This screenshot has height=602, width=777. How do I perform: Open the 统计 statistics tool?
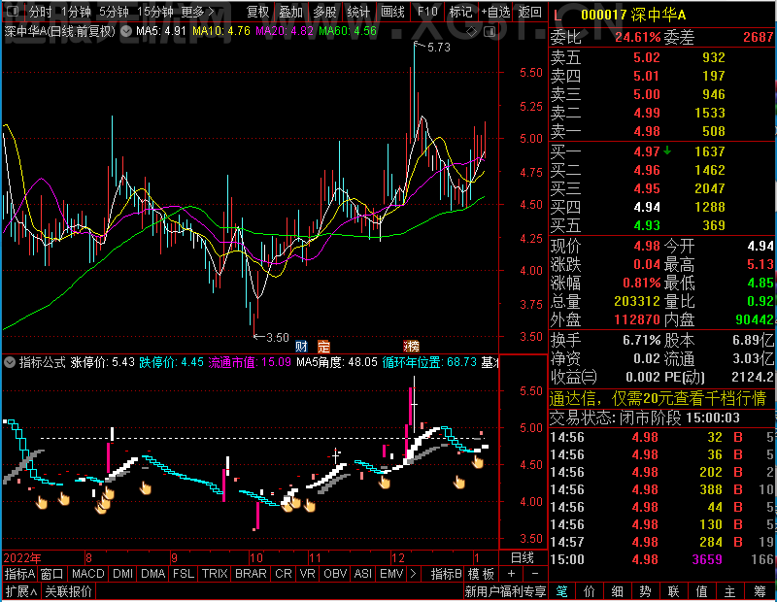pos(358,12)
